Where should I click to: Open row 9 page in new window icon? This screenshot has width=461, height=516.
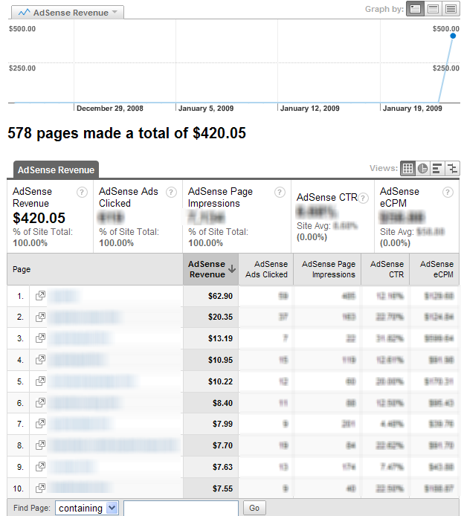point(40,466)
